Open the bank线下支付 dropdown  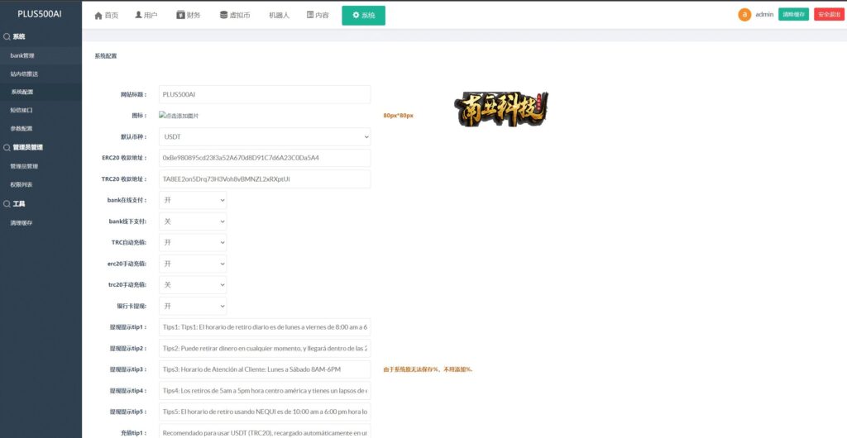tap(193, 221)
